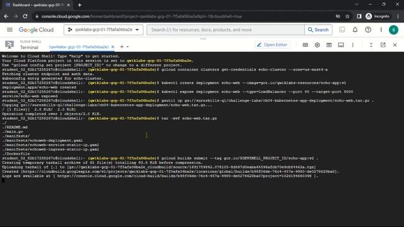The height and width of the screenshot is (227, 404).
Task: Click the text ./manifests/echoweb-service-static-ip.yaml
Action: (x=50, y=145)
